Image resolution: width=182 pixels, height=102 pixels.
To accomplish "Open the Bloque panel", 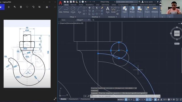I will click(x=132, y=9).
